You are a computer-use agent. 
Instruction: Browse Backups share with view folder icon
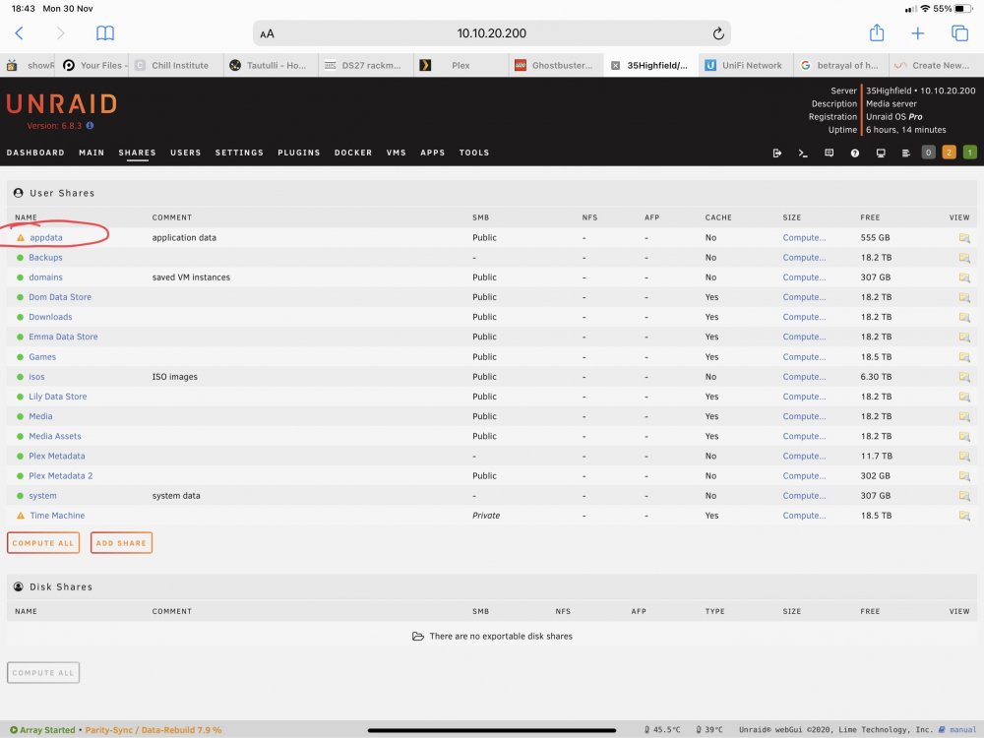pyautogui.click(x=964, y=258)
